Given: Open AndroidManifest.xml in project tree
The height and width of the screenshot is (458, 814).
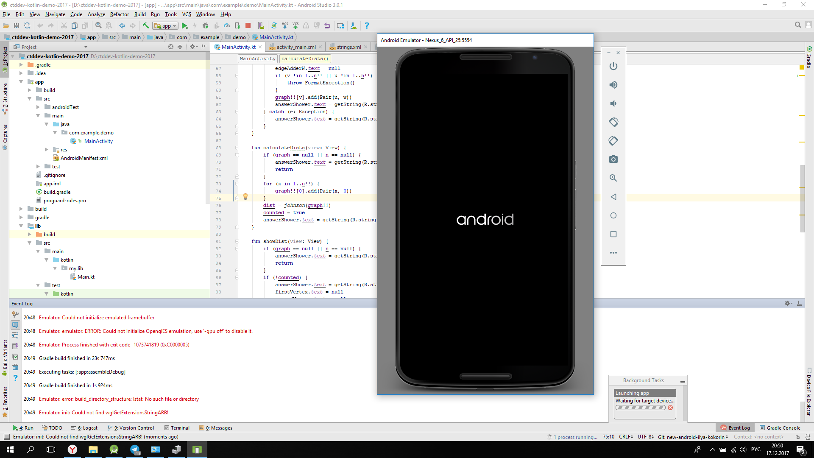Looking at the screenshot, I should point(84,158).
